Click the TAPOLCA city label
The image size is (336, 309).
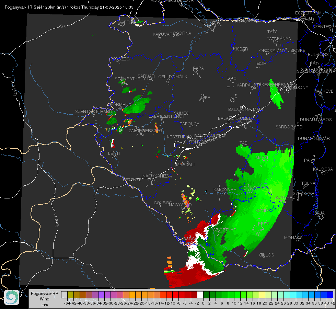click(x=190, y=124)
